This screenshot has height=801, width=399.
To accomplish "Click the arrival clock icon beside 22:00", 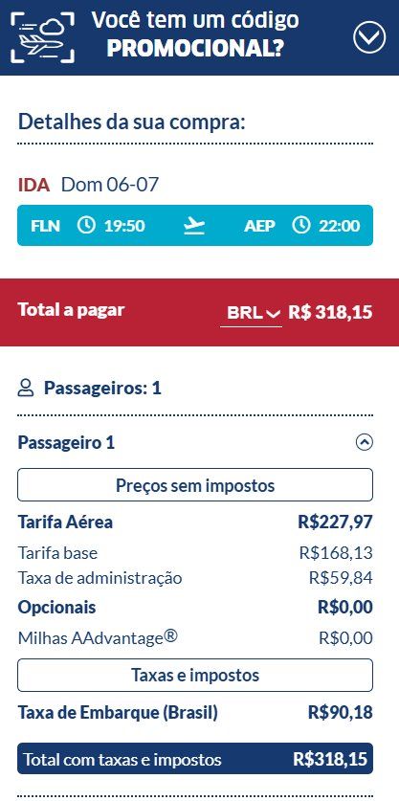I will click(300, 225).
